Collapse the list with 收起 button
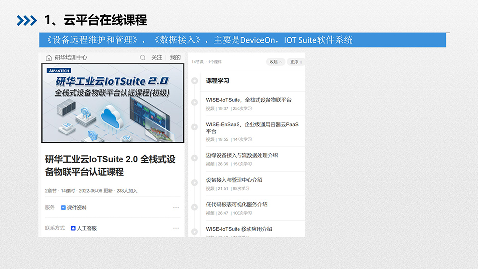 [x=275, y=62]
